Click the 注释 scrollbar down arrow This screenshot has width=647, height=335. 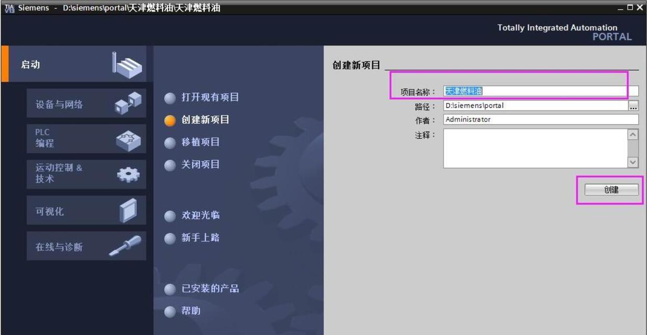tap(633, 162)
